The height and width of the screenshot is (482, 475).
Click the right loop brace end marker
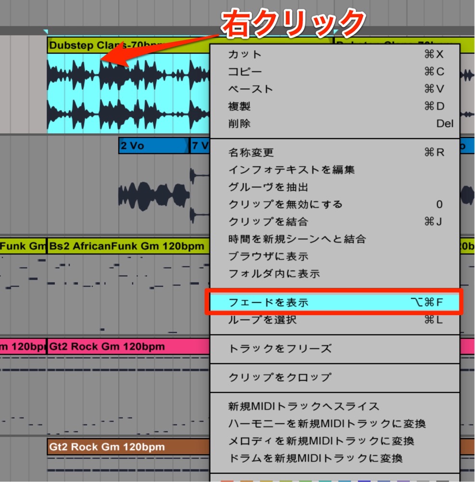point(335,31)
